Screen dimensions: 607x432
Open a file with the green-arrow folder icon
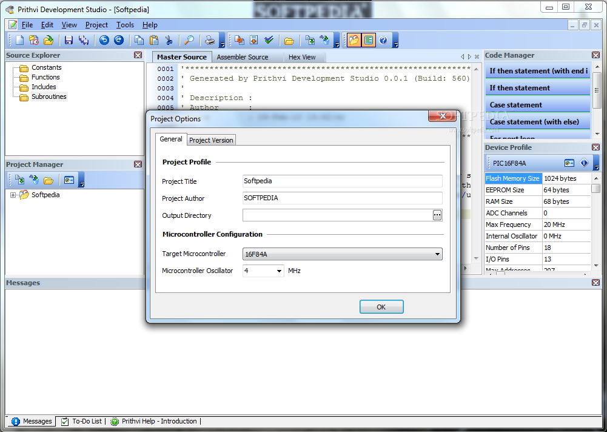(49, 40)
